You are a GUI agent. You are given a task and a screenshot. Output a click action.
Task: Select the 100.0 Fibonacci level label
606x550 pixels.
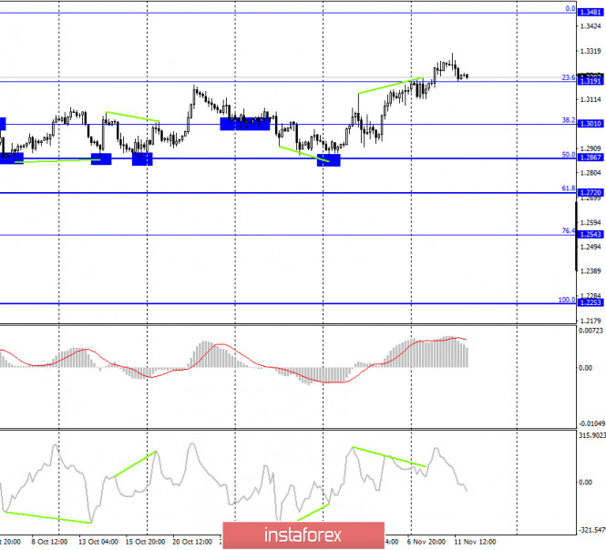coord(567,300)
